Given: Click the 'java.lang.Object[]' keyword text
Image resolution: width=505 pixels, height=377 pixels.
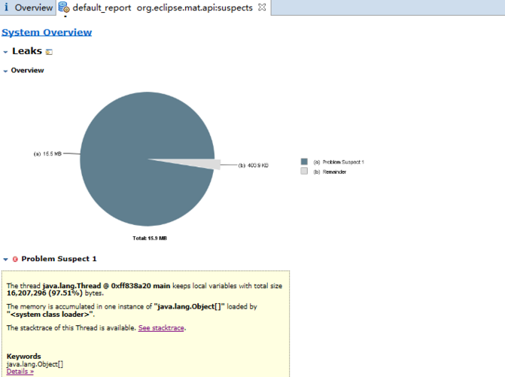Looking at the screenshot, I should coord(35,364).
